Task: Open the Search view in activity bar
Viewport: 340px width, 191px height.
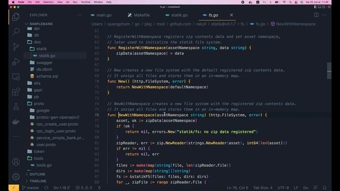Action: coord(16,32)
